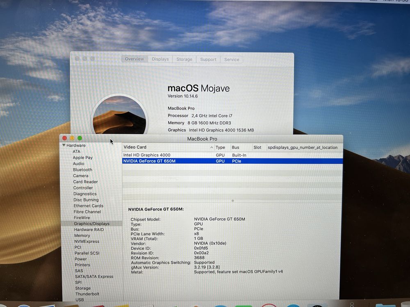Minimize the MacBook Pro window with yellow button
Screen dimensions: 410x307
click(72, 138)
